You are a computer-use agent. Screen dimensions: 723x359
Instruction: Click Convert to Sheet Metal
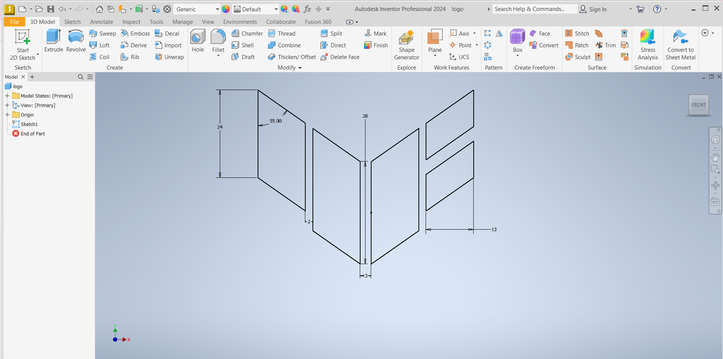tap(680, 45)
